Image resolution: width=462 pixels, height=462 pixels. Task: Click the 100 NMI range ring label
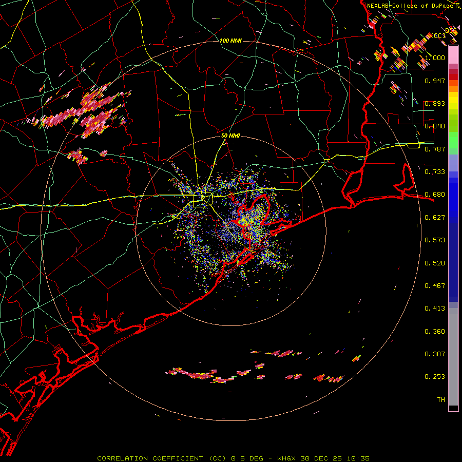(230, 41)
